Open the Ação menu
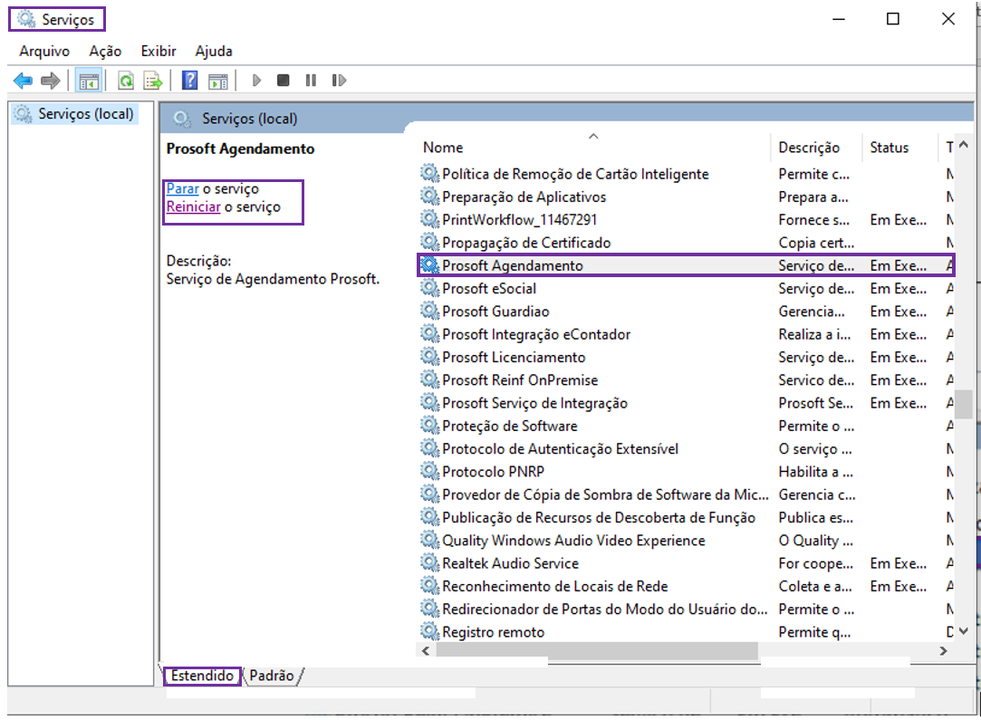Screen dimensions: 981x720 pyautogui.click(x=105, y=51)
